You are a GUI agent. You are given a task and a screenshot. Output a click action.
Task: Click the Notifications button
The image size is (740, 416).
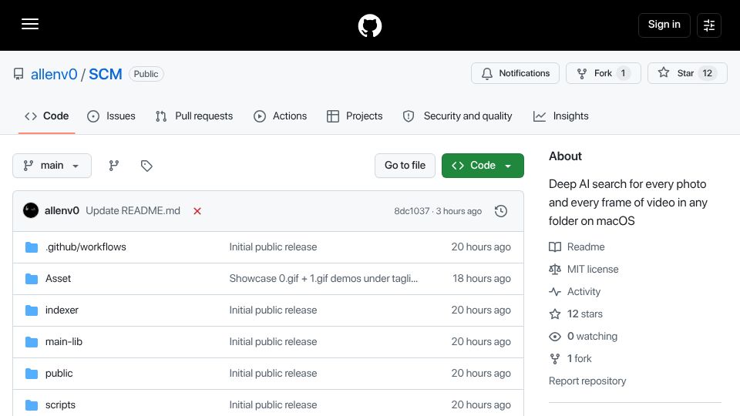515,73
